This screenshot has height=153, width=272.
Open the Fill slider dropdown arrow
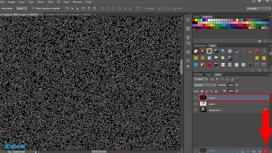pyautogui.click(x=237, y=91)
